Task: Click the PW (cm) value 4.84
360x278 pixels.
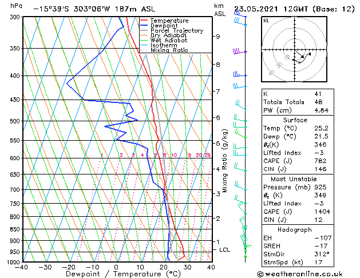Action: click(x=322, y=110)
